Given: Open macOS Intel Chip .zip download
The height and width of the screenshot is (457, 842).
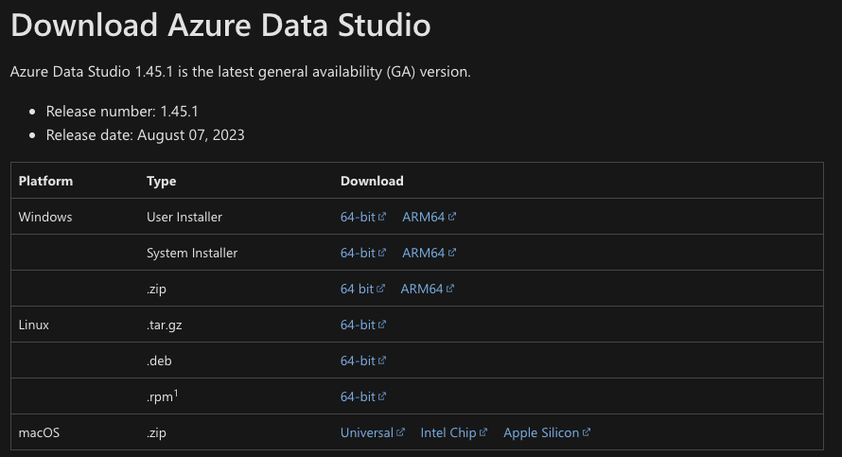Looking at the screenshot, I should point(454,432).
